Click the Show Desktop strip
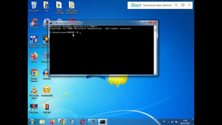The height and width of the screenshot is (125, 222). [193, 122]
